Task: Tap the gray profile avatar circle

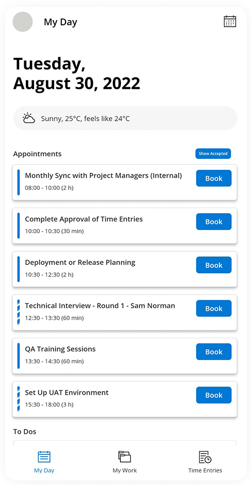Action: click(x=23, y=22)
